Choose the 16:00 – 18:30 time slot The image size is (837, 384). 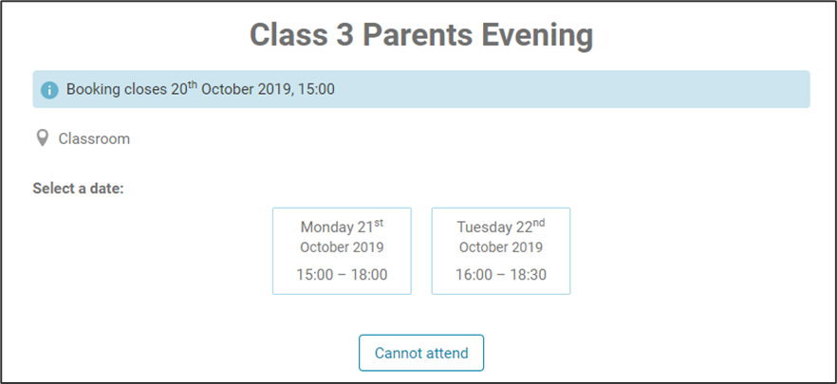click(501, 275)
